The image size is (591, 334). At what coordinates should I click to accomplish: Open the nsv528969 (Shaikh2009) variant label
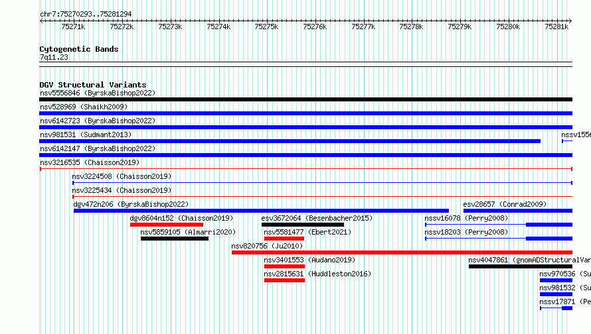(84, 107)
